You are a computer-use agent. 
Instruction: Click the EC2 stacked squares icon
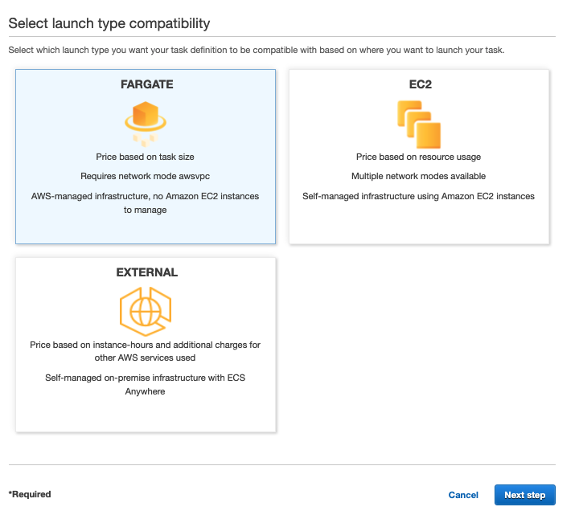pos(418,123)
